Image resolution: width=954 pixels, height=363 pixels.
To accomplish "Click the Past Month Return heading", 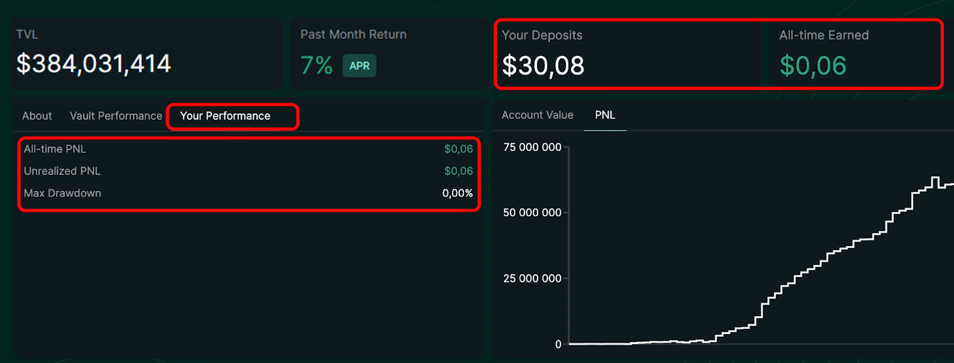I will point(353,35).
